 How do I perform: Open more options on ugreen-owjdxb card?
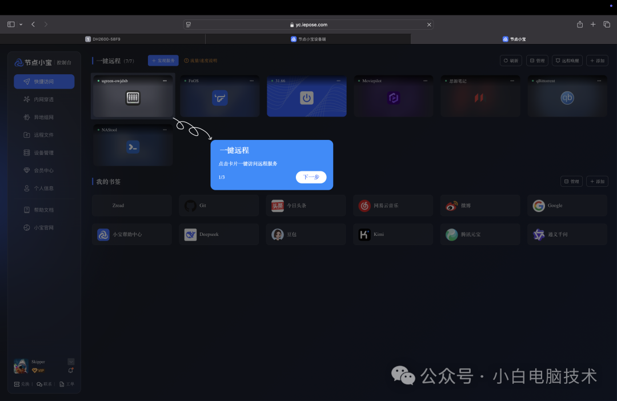[x=165, y=81]
